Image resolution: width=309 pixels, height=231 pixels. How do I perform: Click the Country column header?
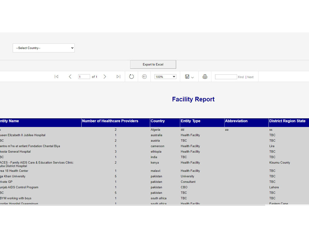[x=160, y=121]
